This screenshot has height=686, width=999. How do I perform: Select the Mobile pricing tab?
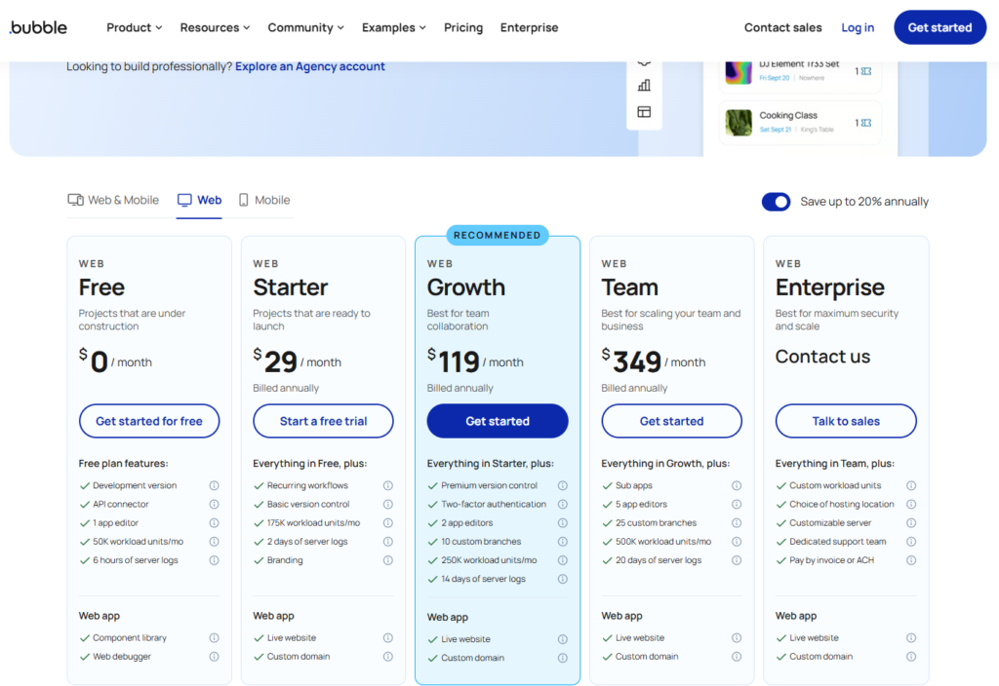pyautogui.click(x=264, y=201)
